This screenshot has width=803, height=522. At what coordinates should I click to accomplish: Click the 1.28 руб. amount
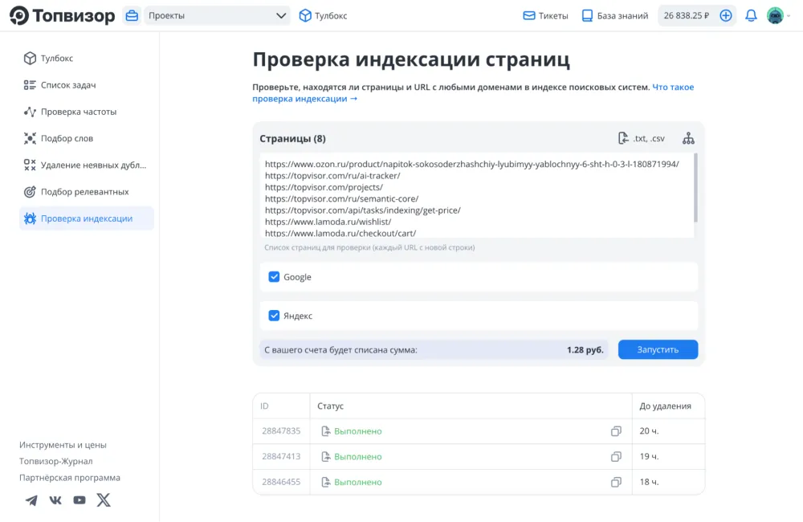pos(585,350)
